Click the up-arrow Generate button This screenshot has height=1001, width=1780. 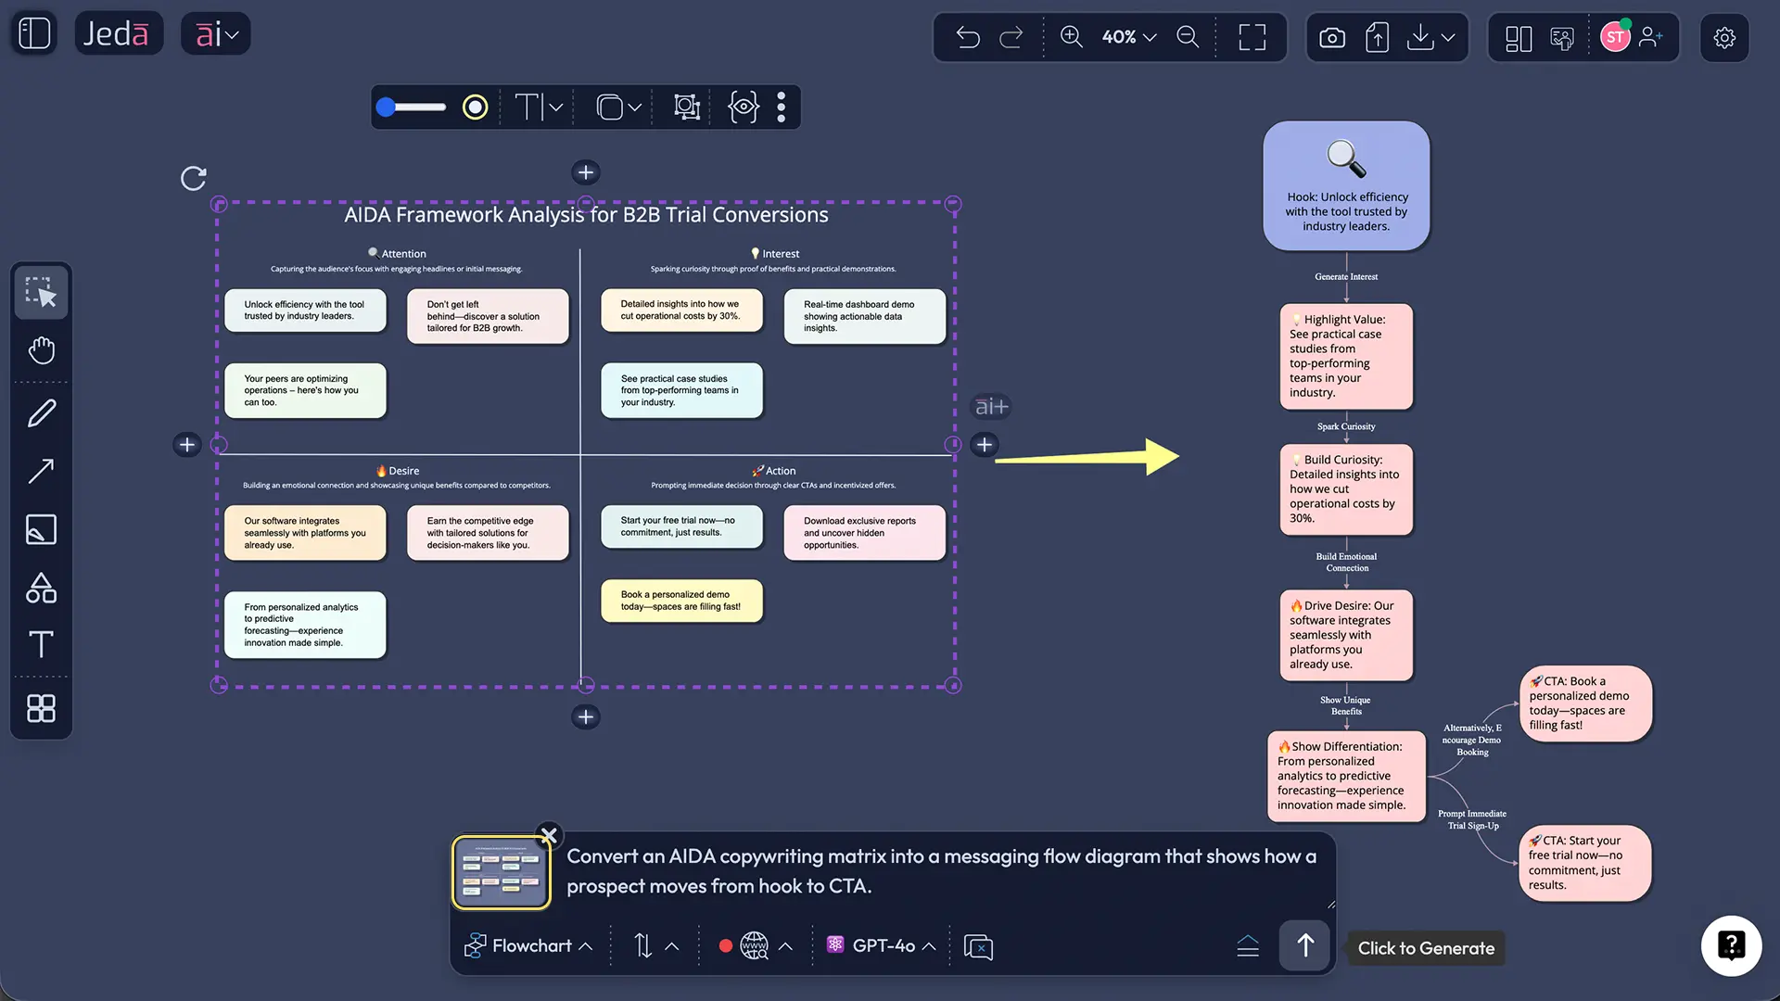click(1304, 945)
